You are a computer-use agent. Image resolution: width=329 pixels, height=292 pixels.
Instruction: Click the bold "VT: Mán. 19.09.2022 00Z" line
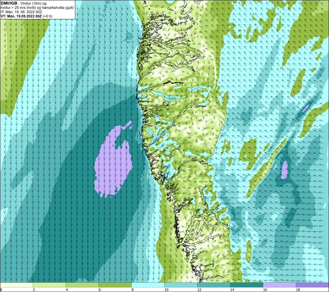[21, 16]
